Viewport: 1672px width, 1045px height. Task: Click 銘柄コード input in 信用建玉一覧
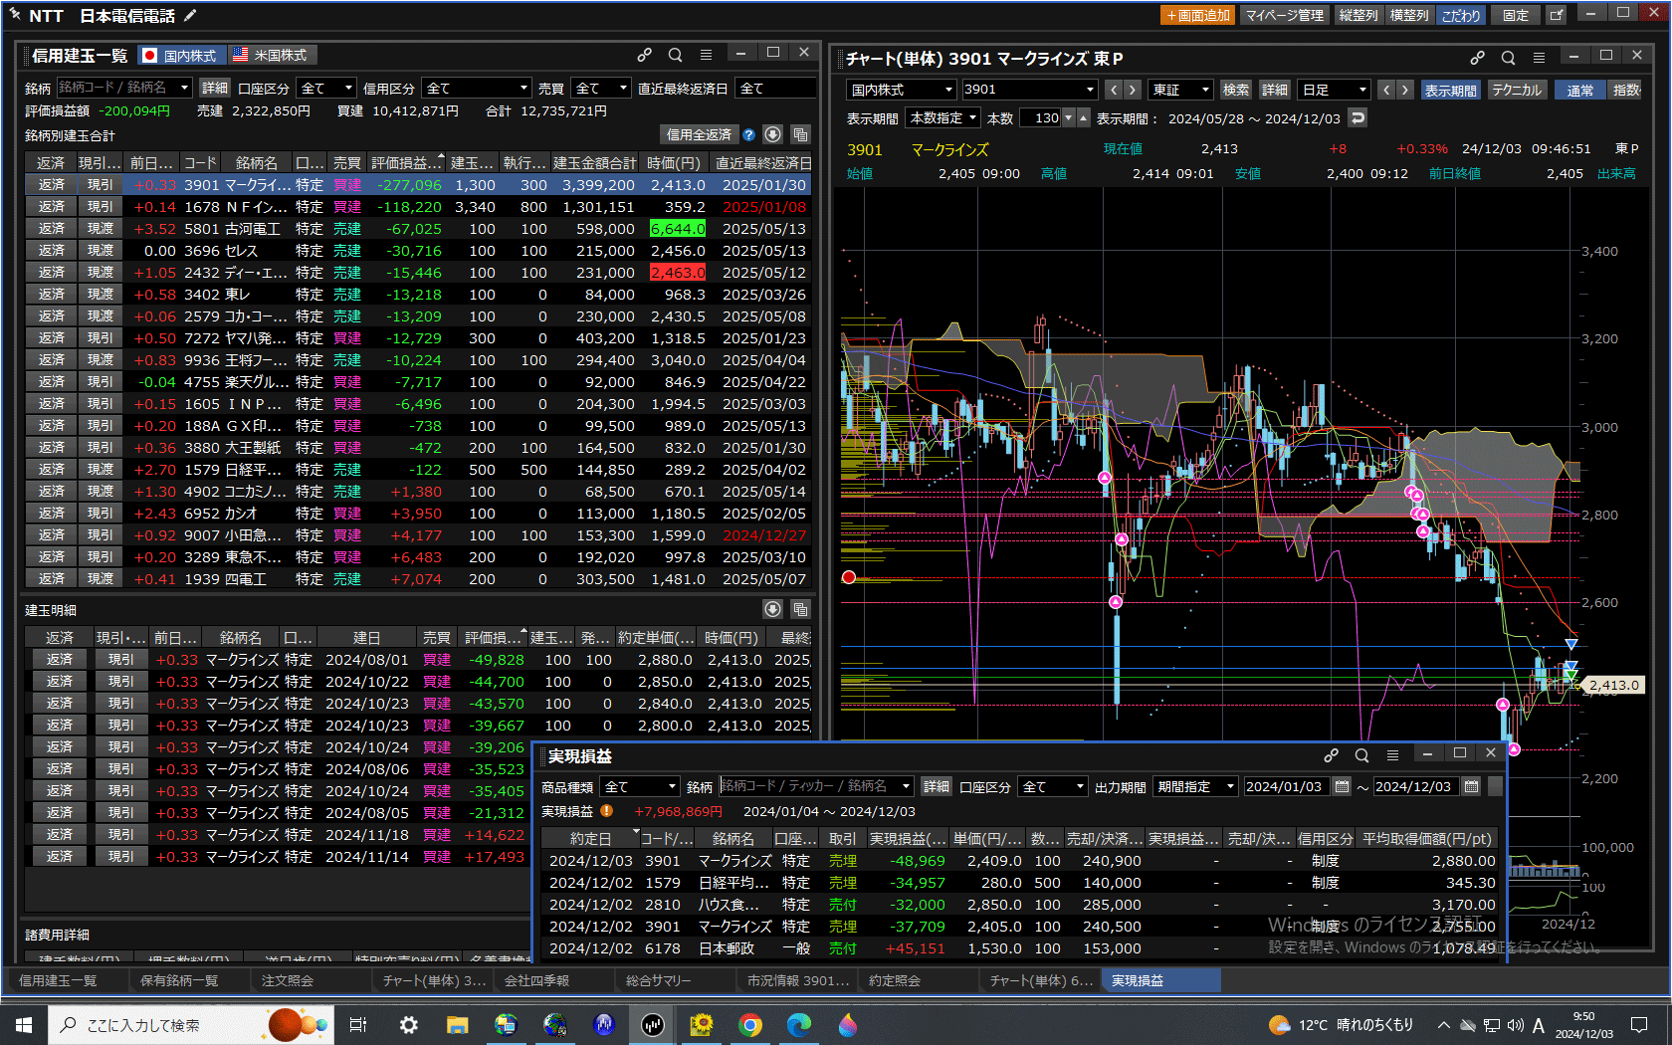click(124, 88)
